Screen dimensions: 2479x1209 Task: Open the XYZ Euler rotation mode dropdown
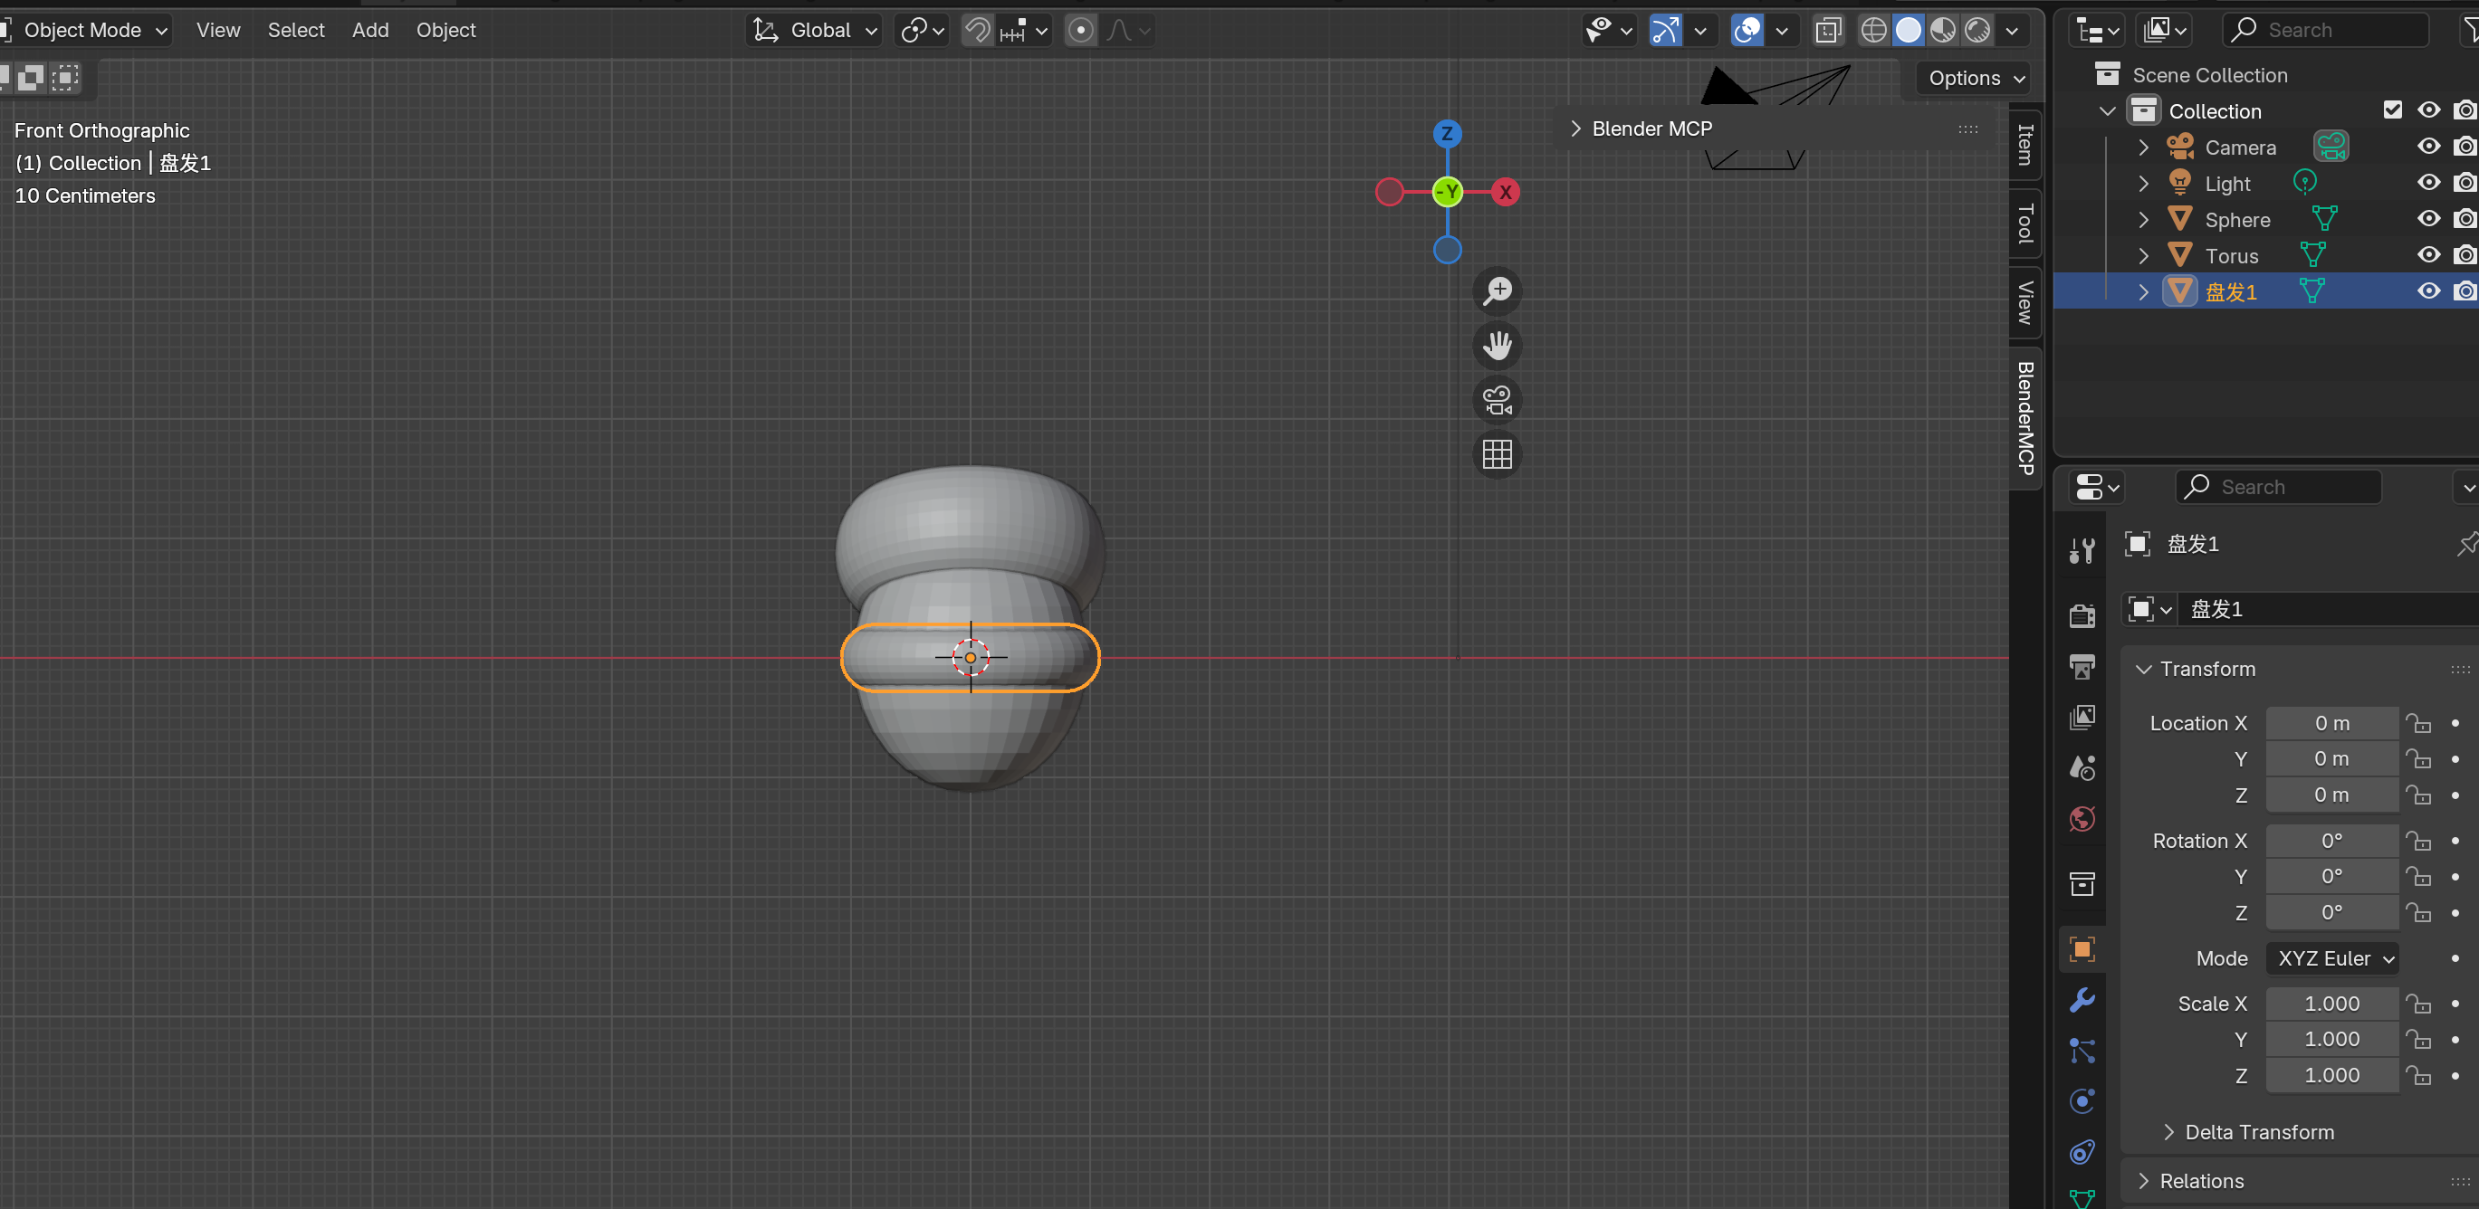pyautogui.click(x=2332, y=958)
